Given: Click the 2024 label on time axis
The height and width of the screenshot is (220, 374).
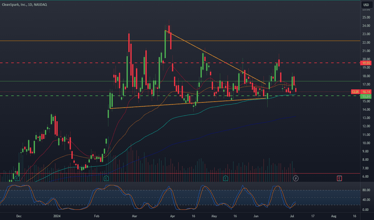Looking at the screenshot, I should pyautogui.click(x=57, y=216).
